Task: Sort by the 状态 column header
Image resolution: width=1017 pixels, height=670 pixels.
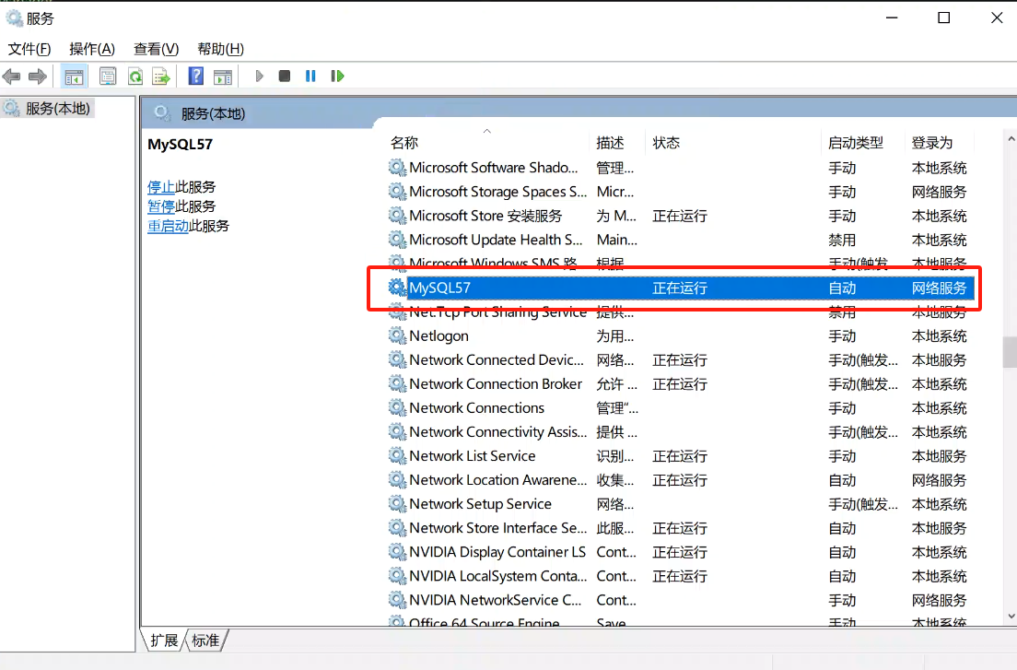Action: pos(733,143)
